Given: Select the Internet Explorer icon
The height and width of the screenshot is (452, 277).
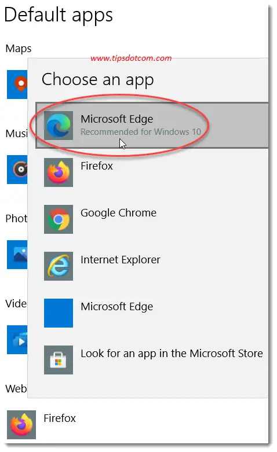Looking at the screenshot, I should coord(59,266).
